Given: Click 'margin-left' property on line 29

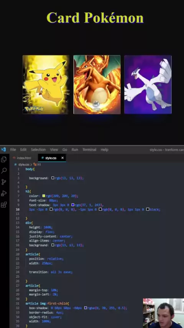Looking at the screenshot, I should [x=39, y=294].
